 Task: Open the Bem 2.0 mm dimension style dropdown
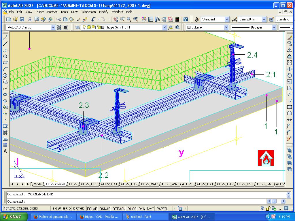pos(264,19)
